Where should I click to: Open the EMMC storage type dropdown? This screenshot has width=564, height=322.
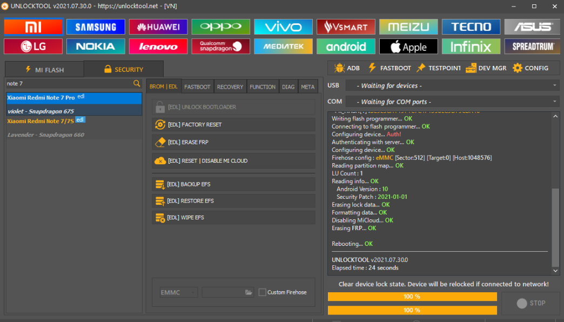[x=179, y=292]
